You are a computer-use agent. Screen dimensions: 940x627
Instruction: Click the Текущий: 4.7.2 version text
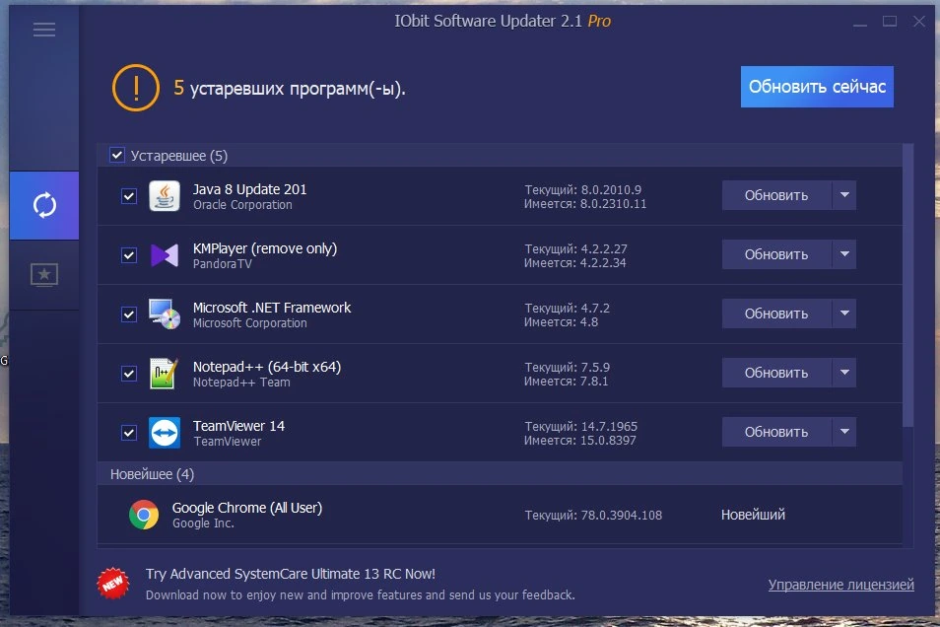(x=568, y=308)
